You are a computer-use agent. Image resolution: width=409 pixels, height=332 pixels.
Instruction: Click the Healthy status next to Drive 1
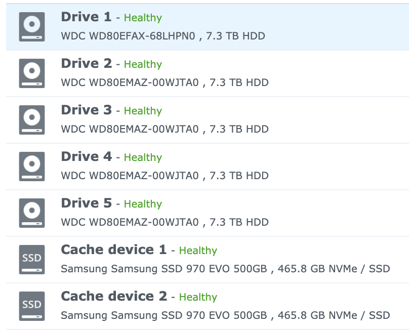point(143,17)
